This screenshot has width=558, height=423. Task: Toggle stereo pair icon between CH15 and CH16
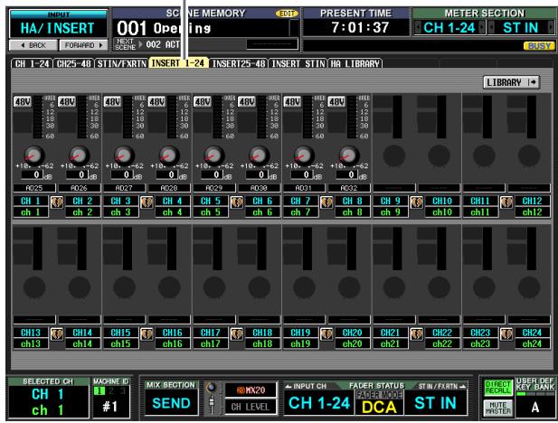click(147, 334)
